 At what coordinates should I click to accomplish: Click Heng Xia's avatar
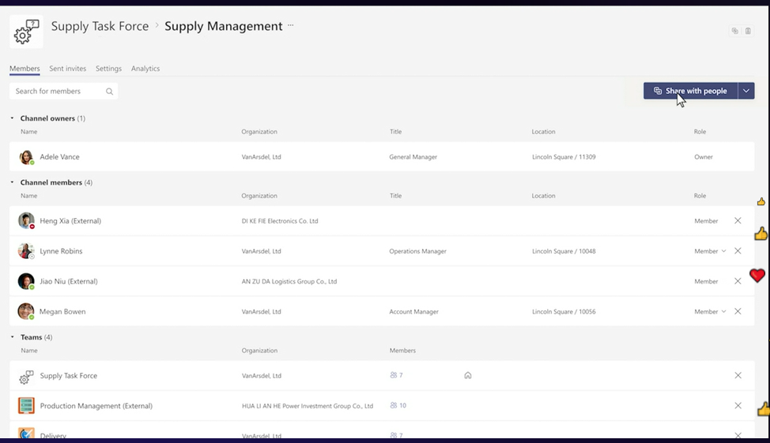26,221
